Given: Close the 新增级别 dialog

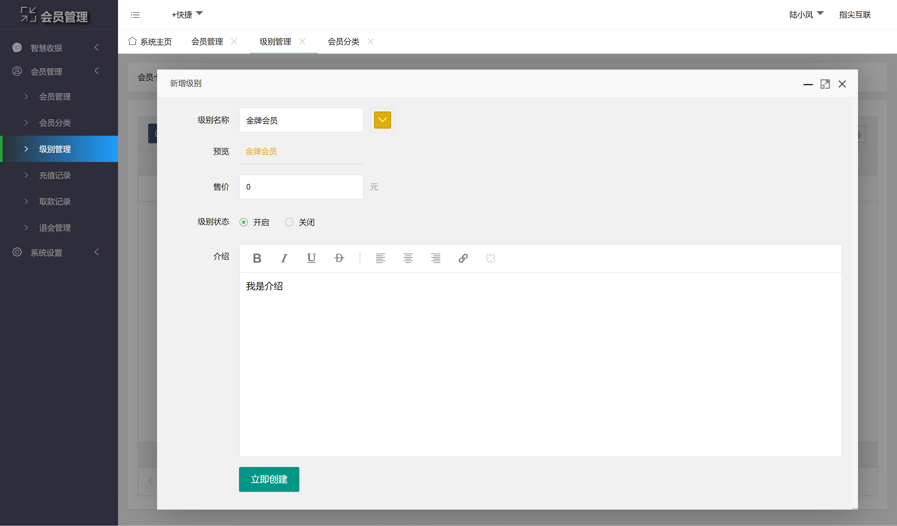Looking at the screenshot, I should [842, 84].
